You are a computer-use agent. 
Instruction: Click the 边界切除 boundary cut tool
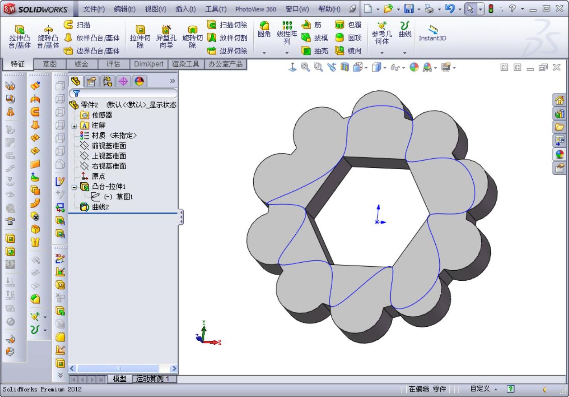(x=227, y=51)
